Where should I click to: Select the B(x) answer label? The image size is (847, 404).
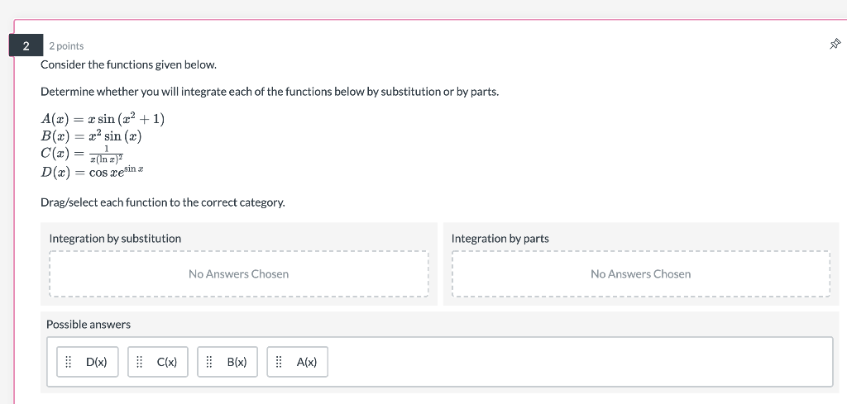pyautogui.click(x=237, y=362)
